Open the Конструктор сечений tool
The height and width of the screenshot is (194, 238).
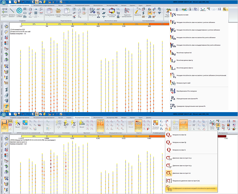(112, 11)
